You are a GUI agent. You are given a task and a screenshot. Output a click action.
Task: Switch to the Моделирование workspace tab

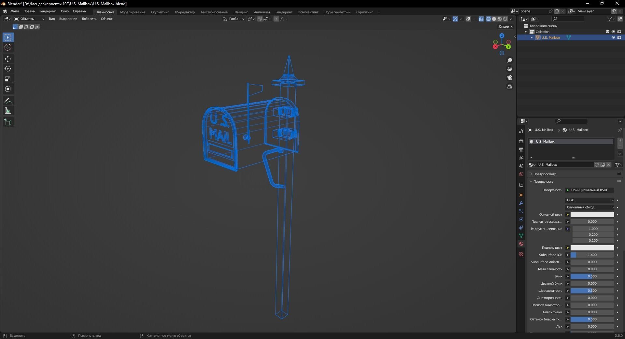click(x=133, y=12)
